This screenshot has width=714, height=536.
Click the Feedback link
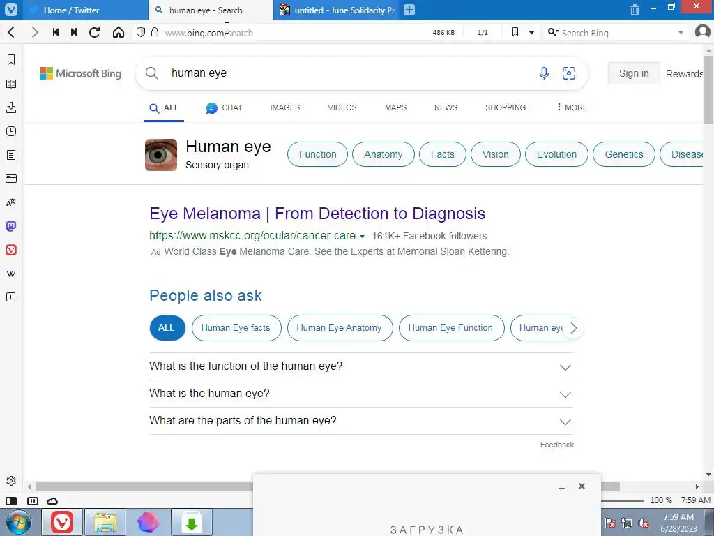pyautogui.click(x=556, y=445)
